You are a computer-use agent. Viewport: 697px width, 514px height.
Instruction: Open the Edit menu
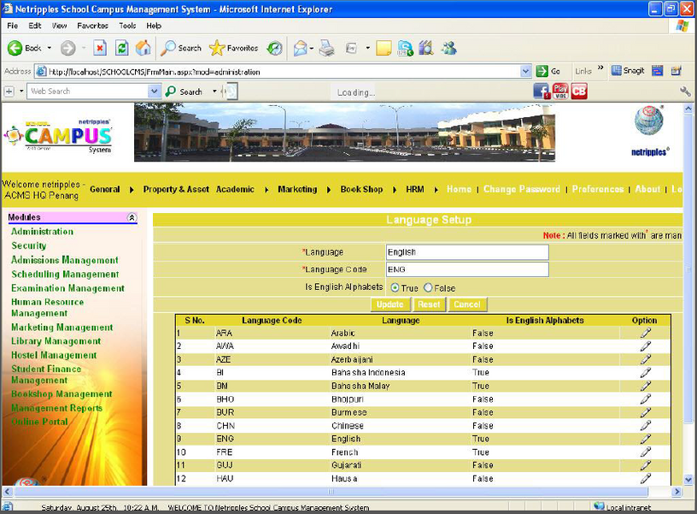[x=35, y=26]
